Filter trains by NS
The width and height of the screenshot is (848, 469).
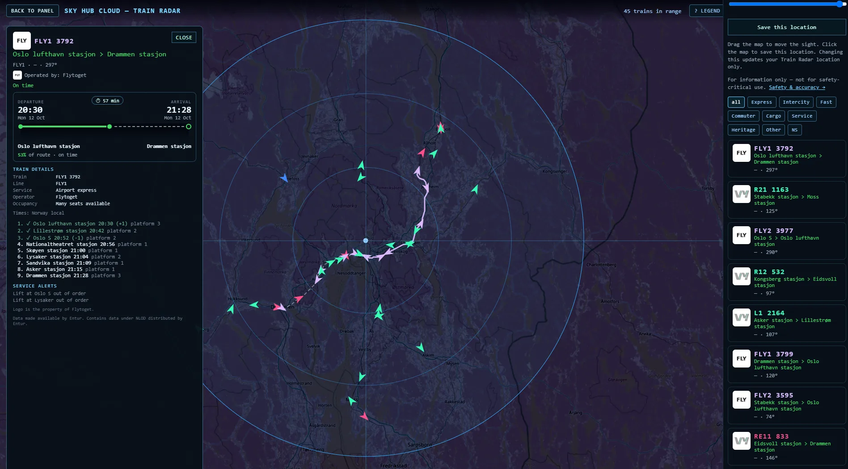point(794,130)
